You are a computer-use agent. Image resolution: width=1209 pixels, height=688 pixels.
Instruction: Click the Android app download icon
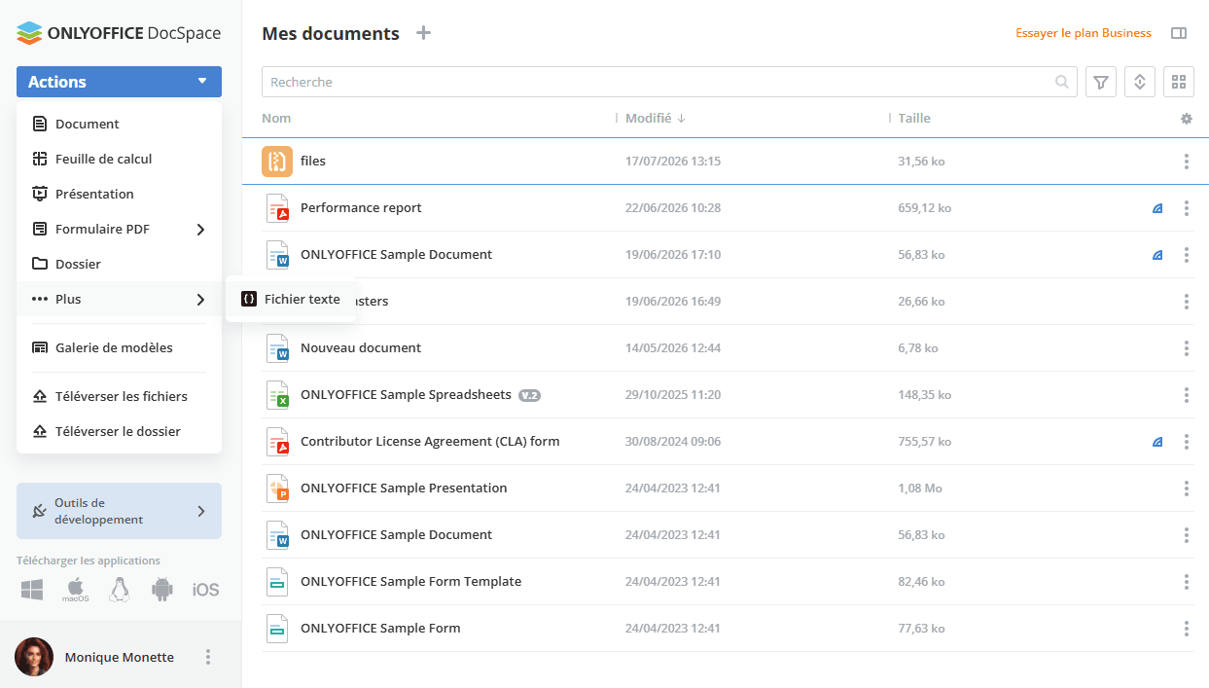click(162, 590)
